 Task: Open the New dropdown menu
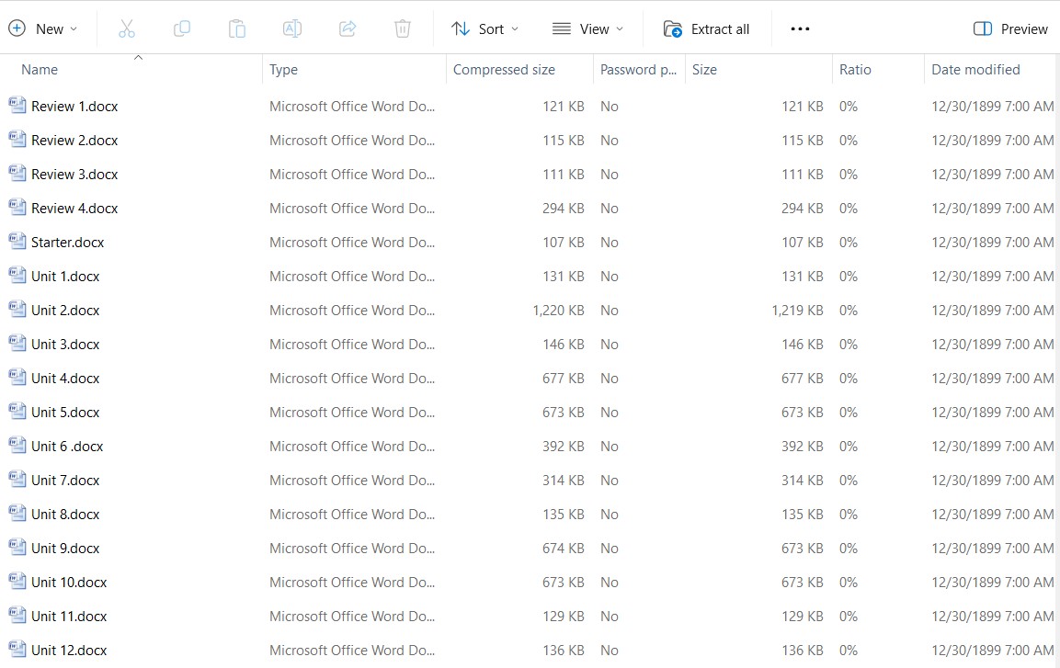coord(43,29)
